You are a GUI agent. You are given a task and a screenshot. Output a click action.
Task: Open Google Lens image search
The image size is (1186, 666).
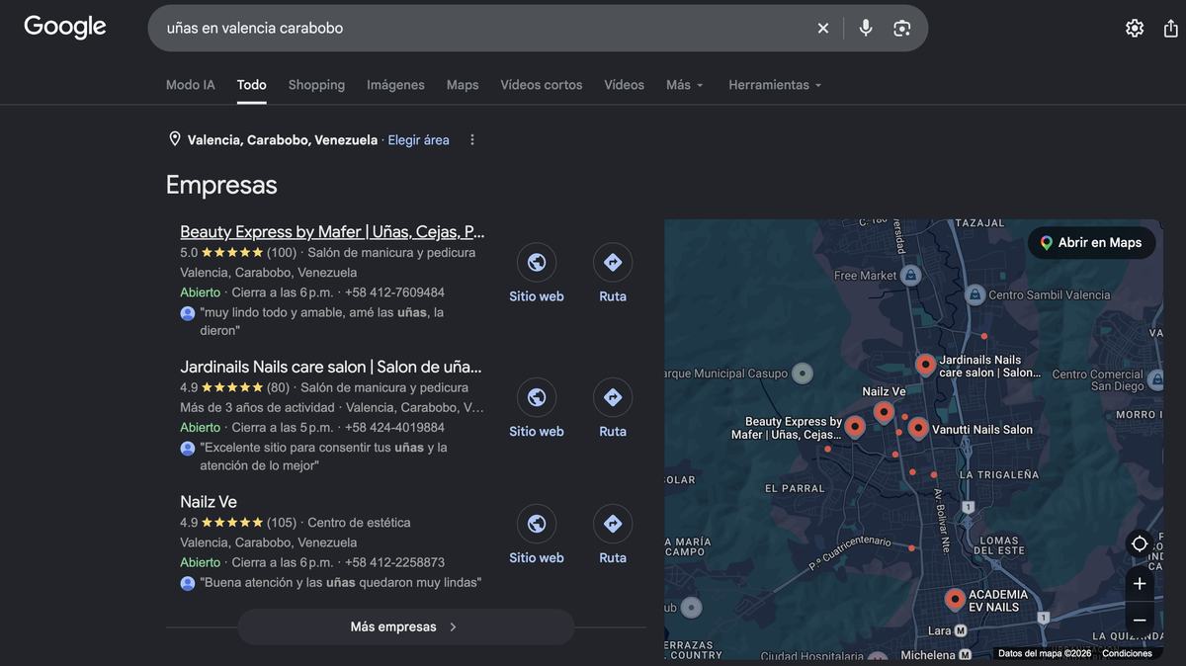(x=901, y=29)
